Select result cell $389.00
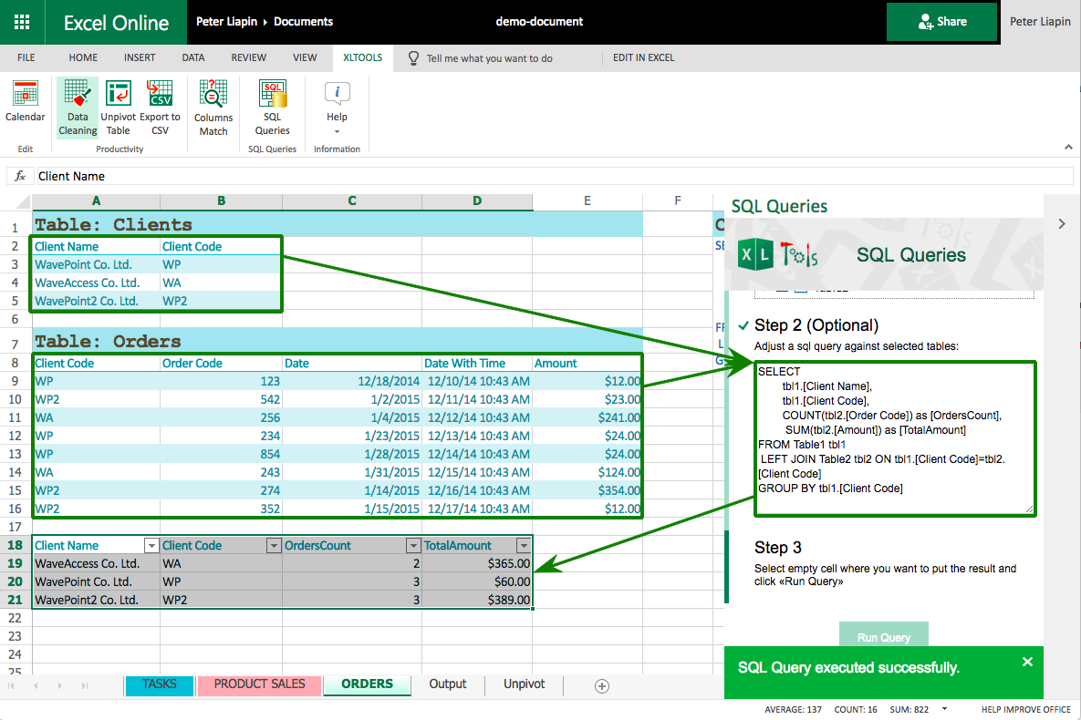This screenshot has width=1081, height=720. [477, 600]
